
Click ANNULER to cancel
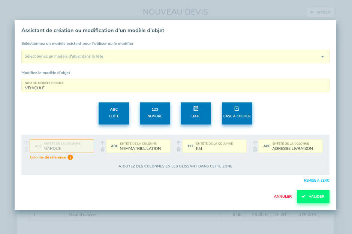[283, 197]
